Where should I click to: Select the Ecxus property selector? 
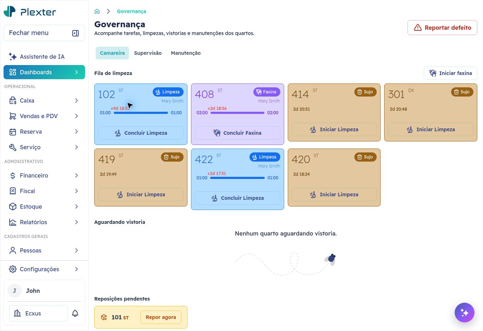(x=38, y=313)
